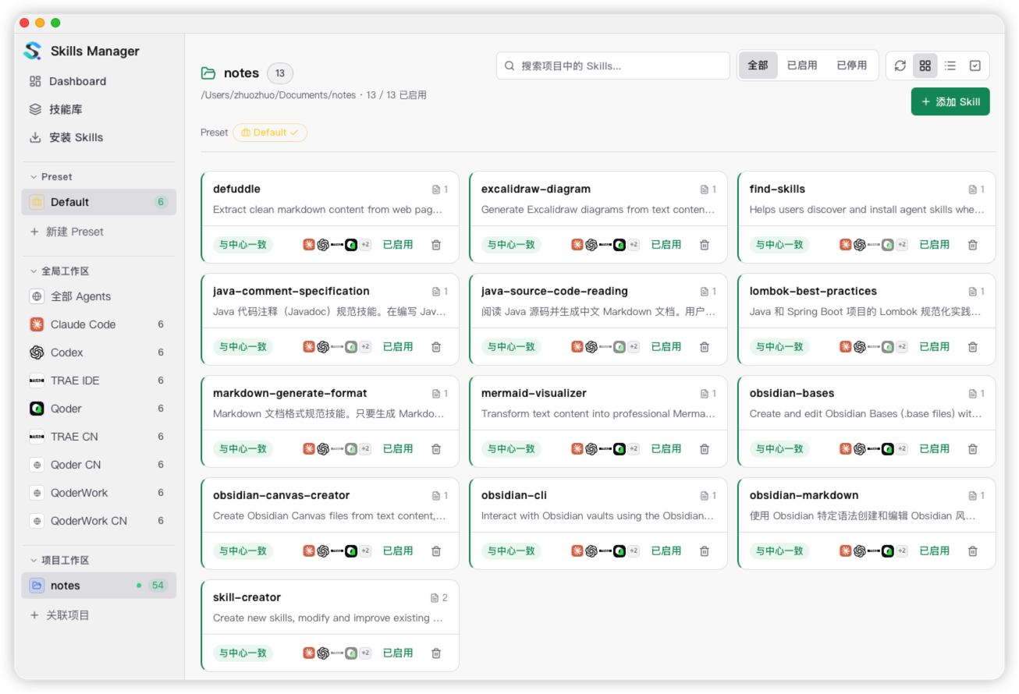Collapse the Preset sidebar section

(51, 177)
